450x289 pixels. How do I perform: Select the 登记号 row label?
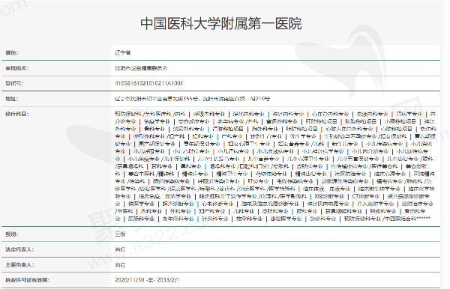tap(14, 83)
